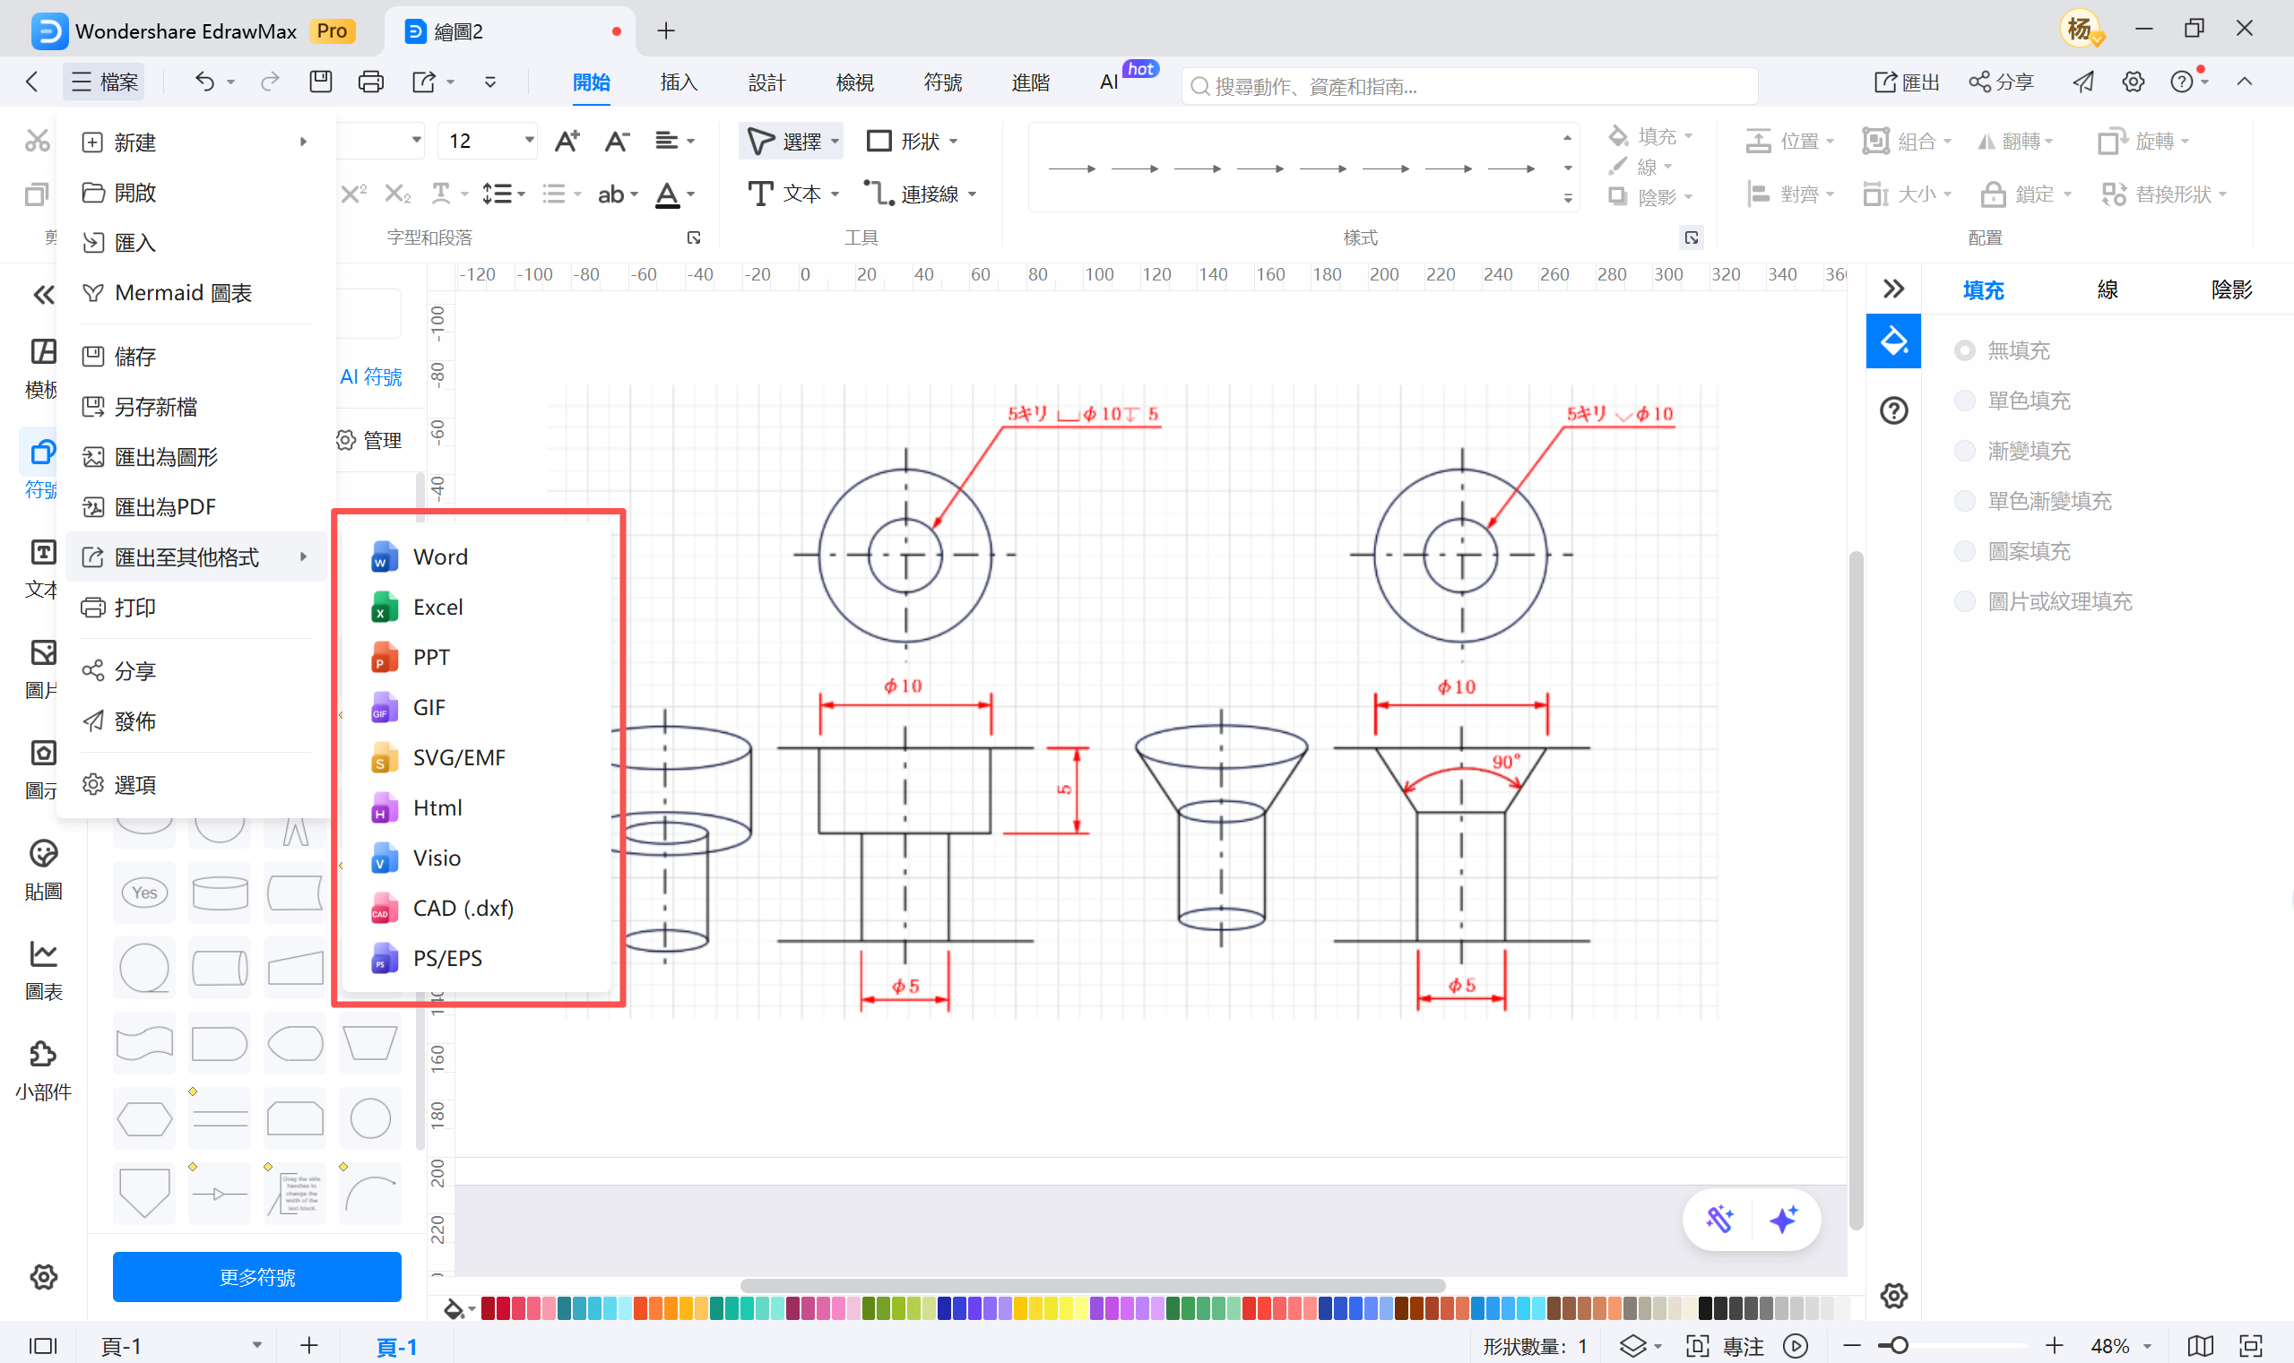Click the presentation play icon in status bar

pyautogui.click(x=1796, y=1346)
